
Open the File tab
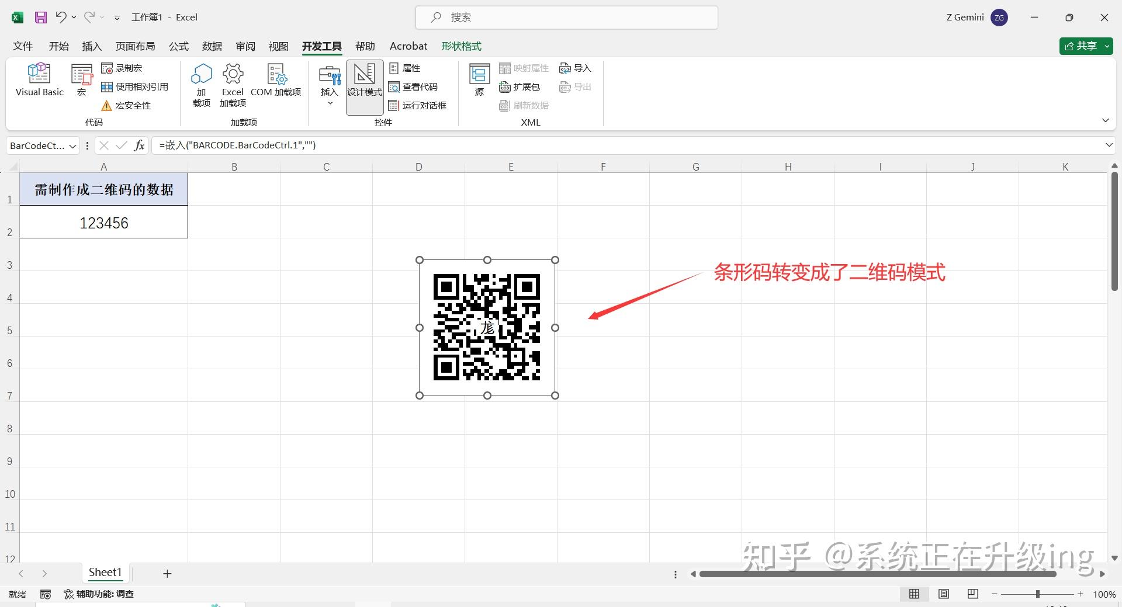coord(23,46)
